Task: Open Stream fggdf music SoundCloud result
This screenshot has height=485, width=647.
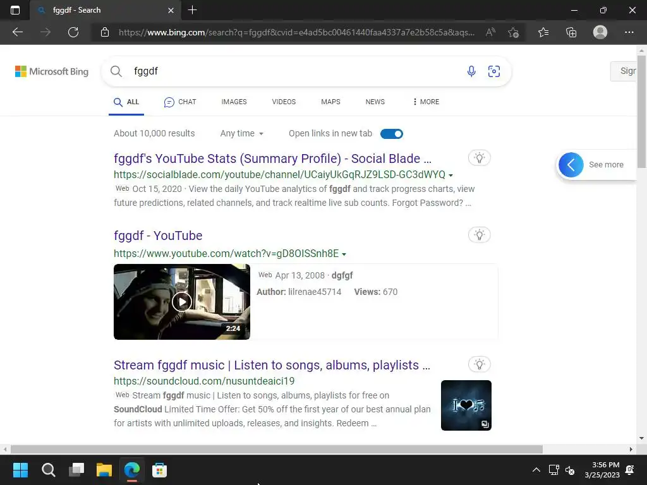Action: coord(272,366)
